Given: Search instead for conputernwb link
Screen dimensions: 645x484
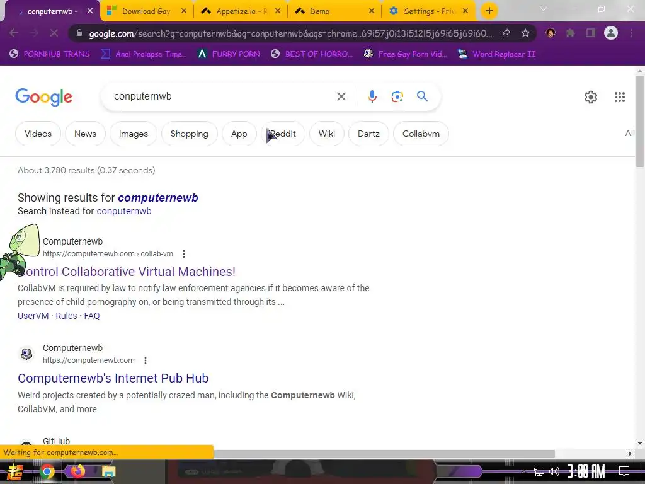Looking at the screenshot, I should point(124,211).
